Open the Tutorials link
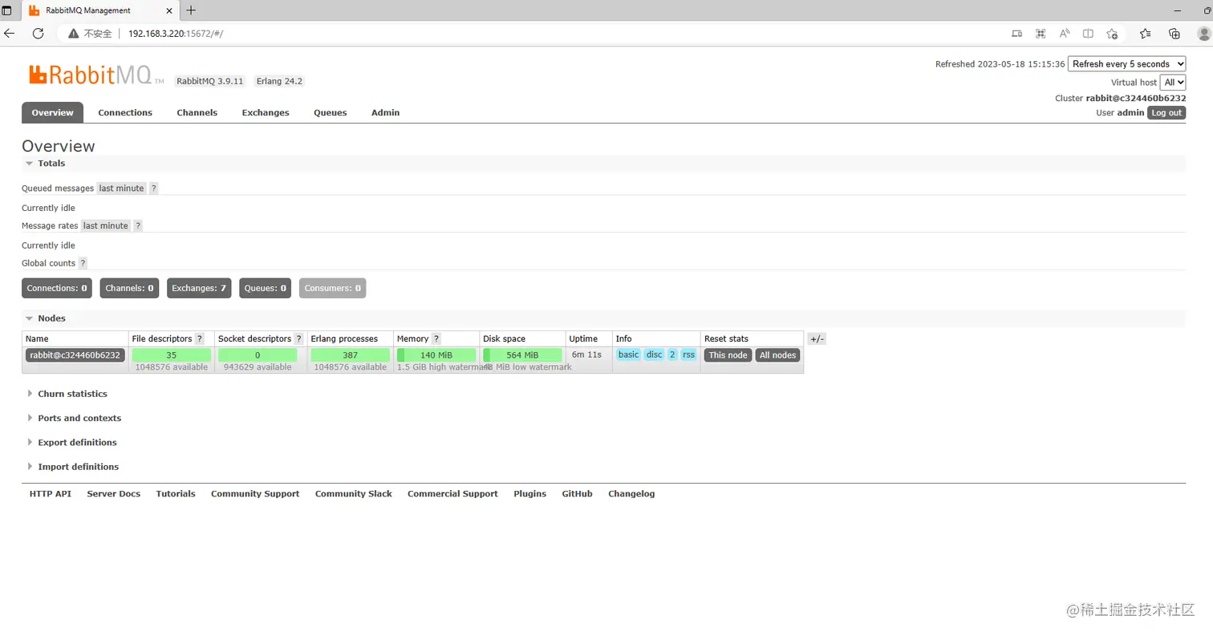This screenshot has width=1213, height=636. tap(176, 494)
